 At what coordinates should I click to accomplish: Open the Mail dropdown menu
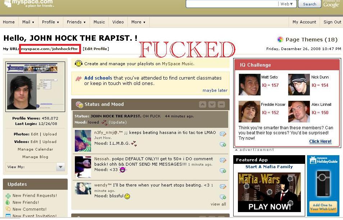click(28, 22)
